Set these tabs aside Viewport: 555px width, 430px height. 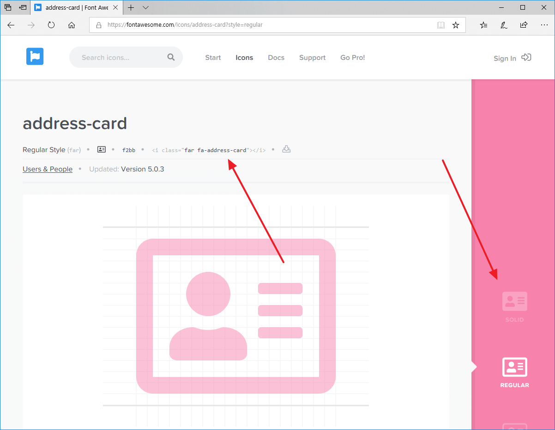(23, 7)
